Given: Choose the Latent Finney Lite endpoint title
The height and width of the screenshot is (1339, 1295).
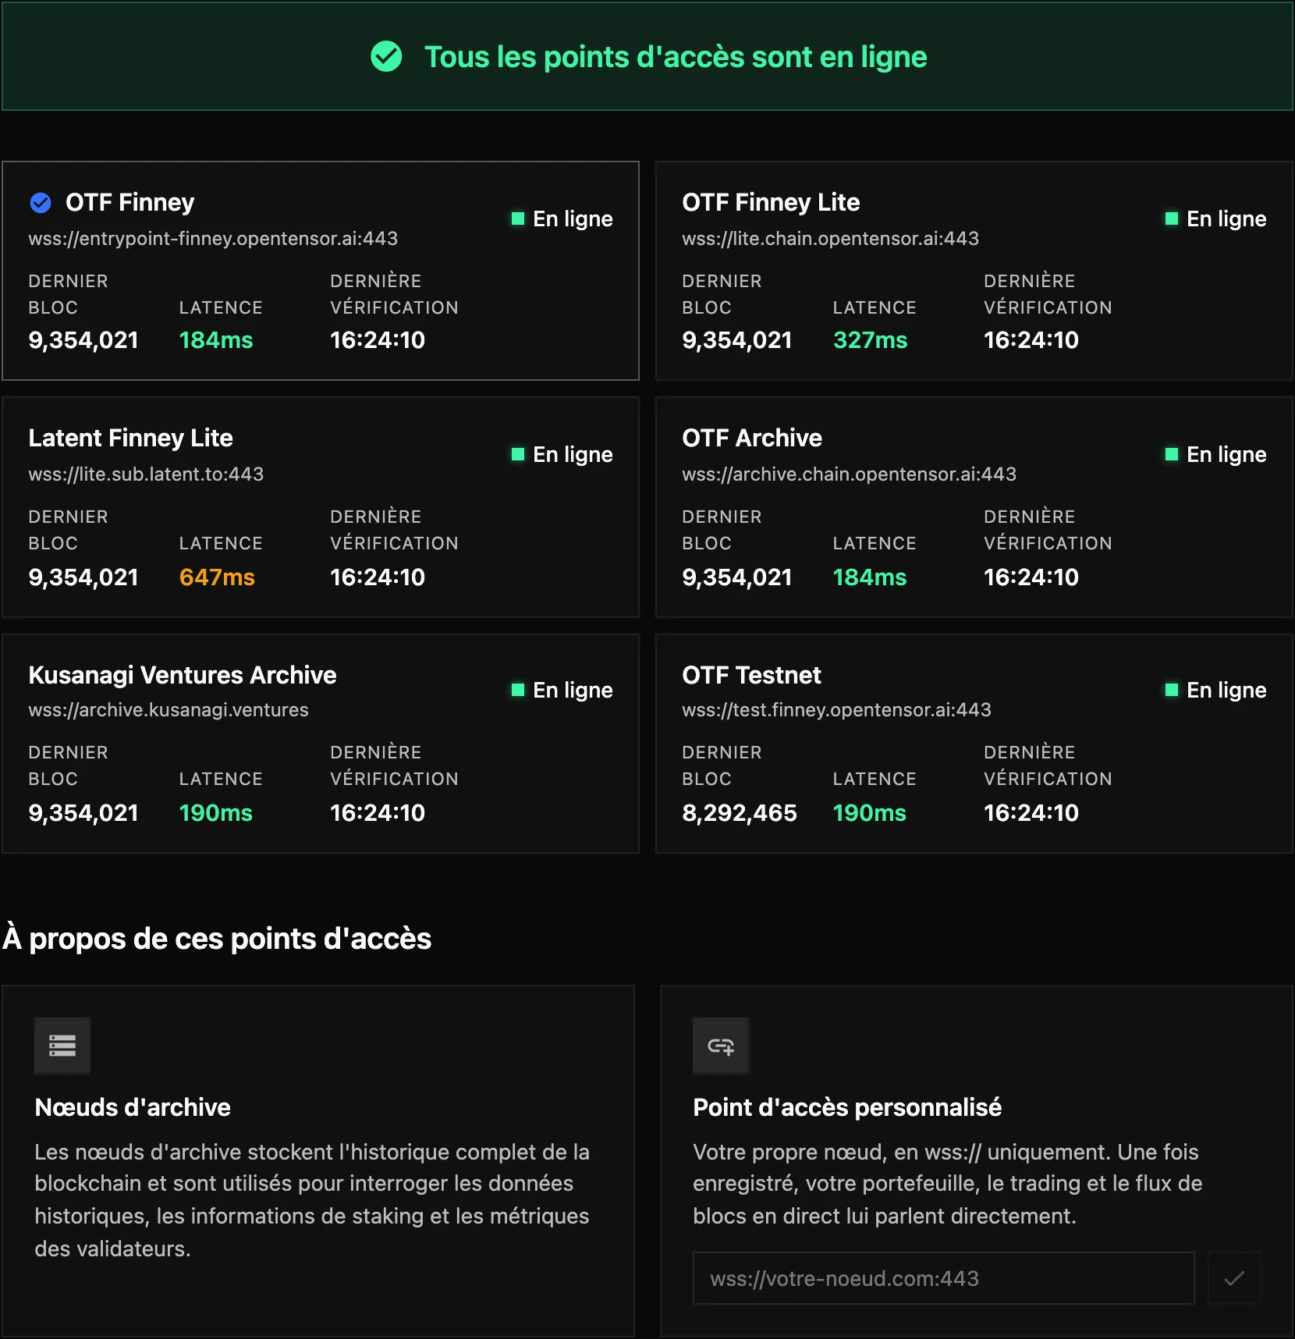Looking at the screenshot, I should [130, 438].
